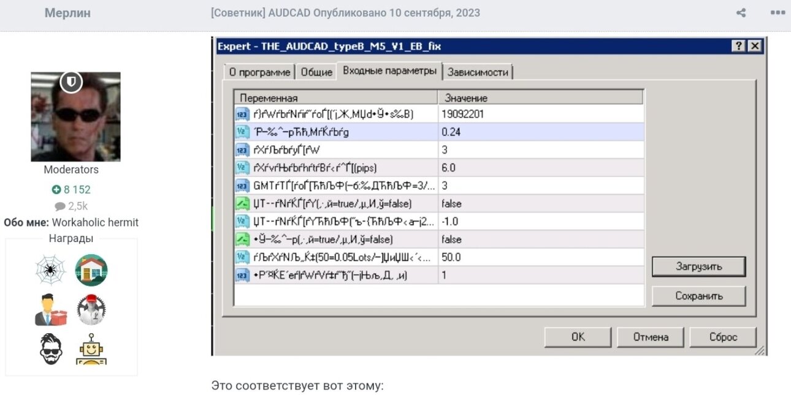Click the double type icon beside value -1.0

[x=242, y=221]
